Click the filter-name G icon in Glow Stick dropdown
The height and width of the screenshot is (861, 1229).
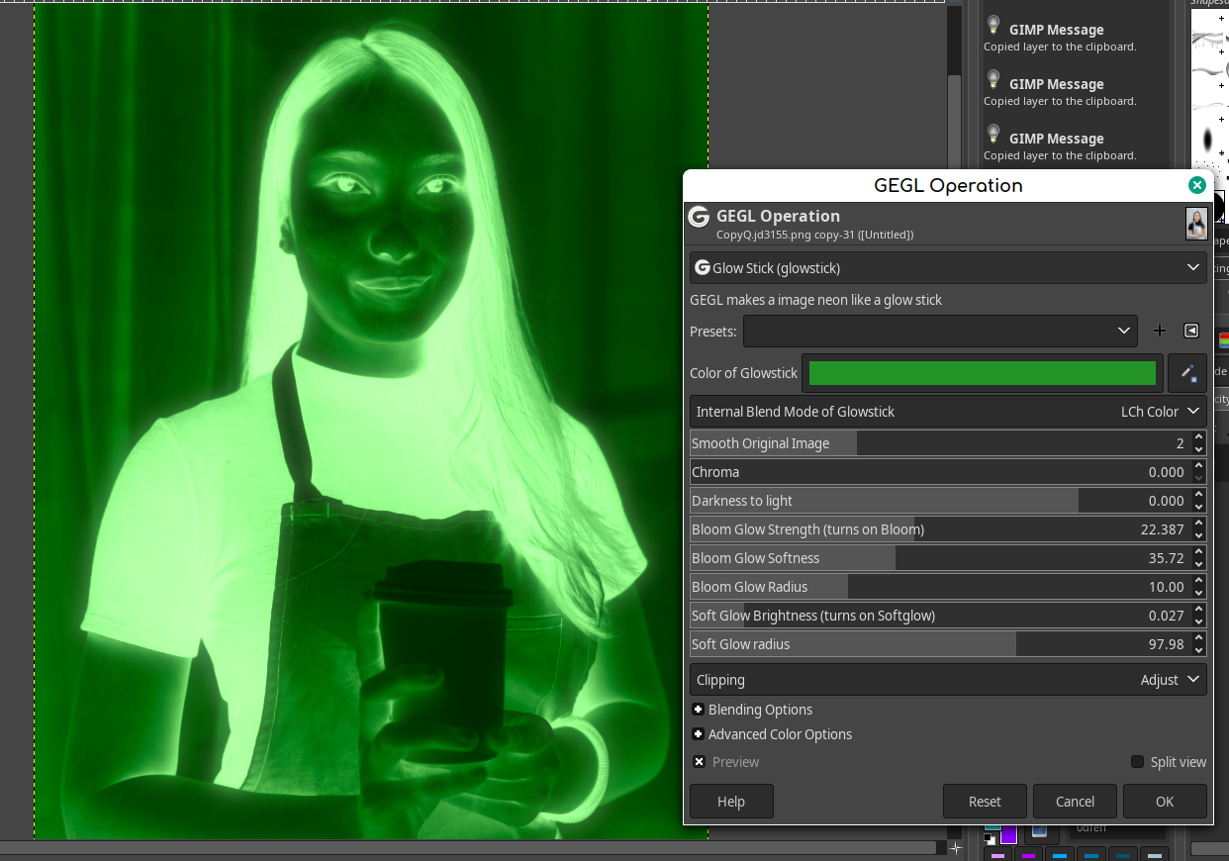703,267
